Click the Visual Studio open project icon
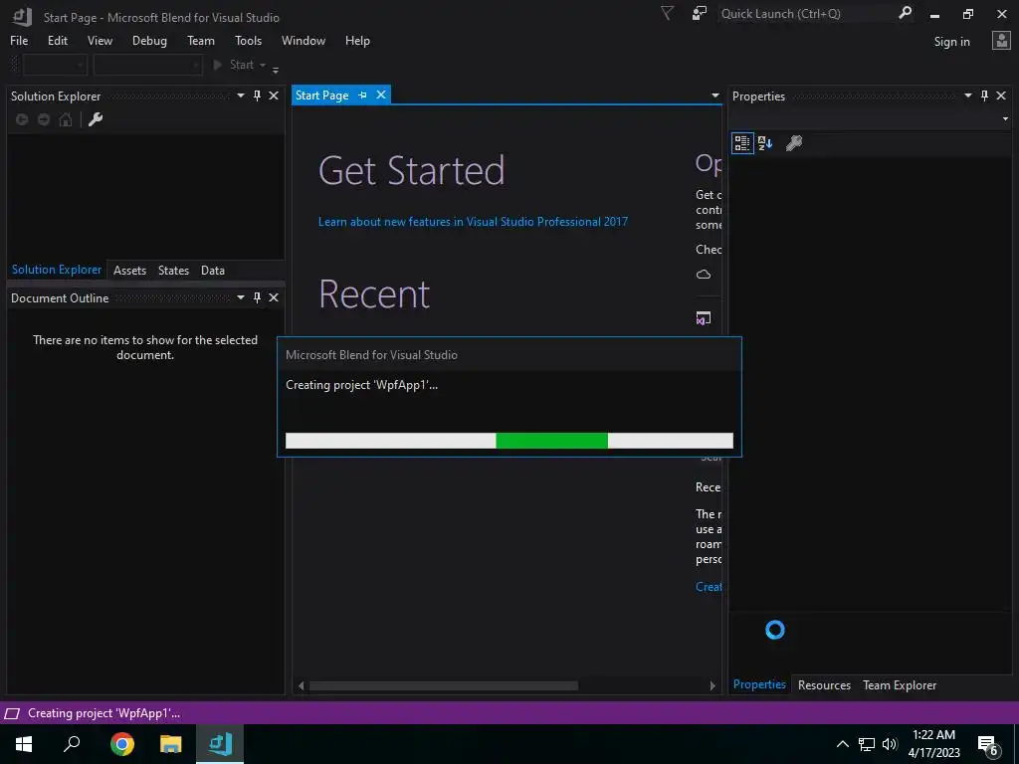Viewport: 1019px width, 764px height. [704, 318]
